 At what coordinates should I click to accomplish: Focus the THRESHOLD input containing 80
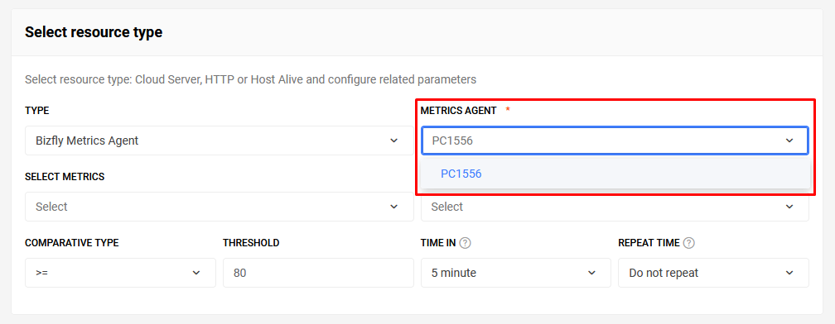pos(318,273)
